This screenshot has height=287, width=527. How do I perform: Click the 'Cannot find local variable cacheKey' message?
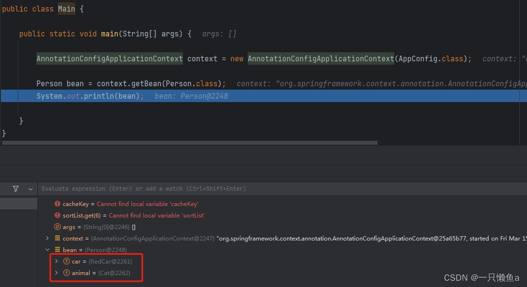tap(148, 204)
